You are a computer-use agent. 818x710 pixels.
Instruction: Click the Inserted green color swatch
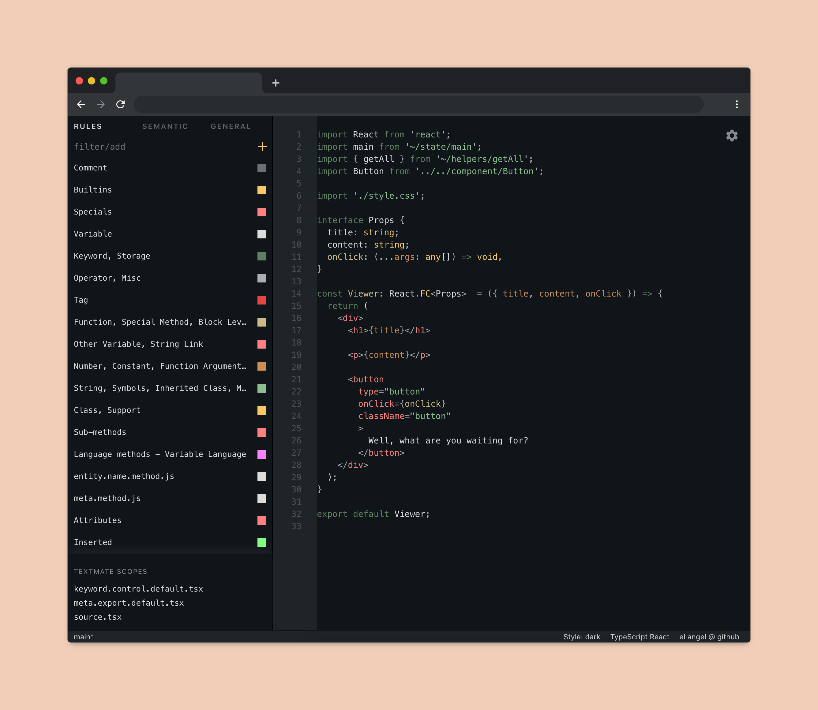pos(261,542)
